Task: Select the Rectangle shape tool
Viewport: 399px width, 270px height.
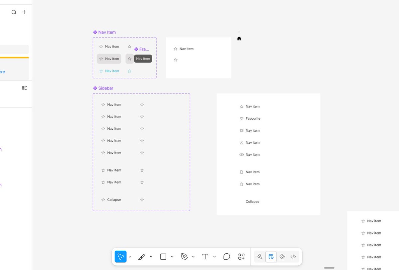Action: coord(163,257)
